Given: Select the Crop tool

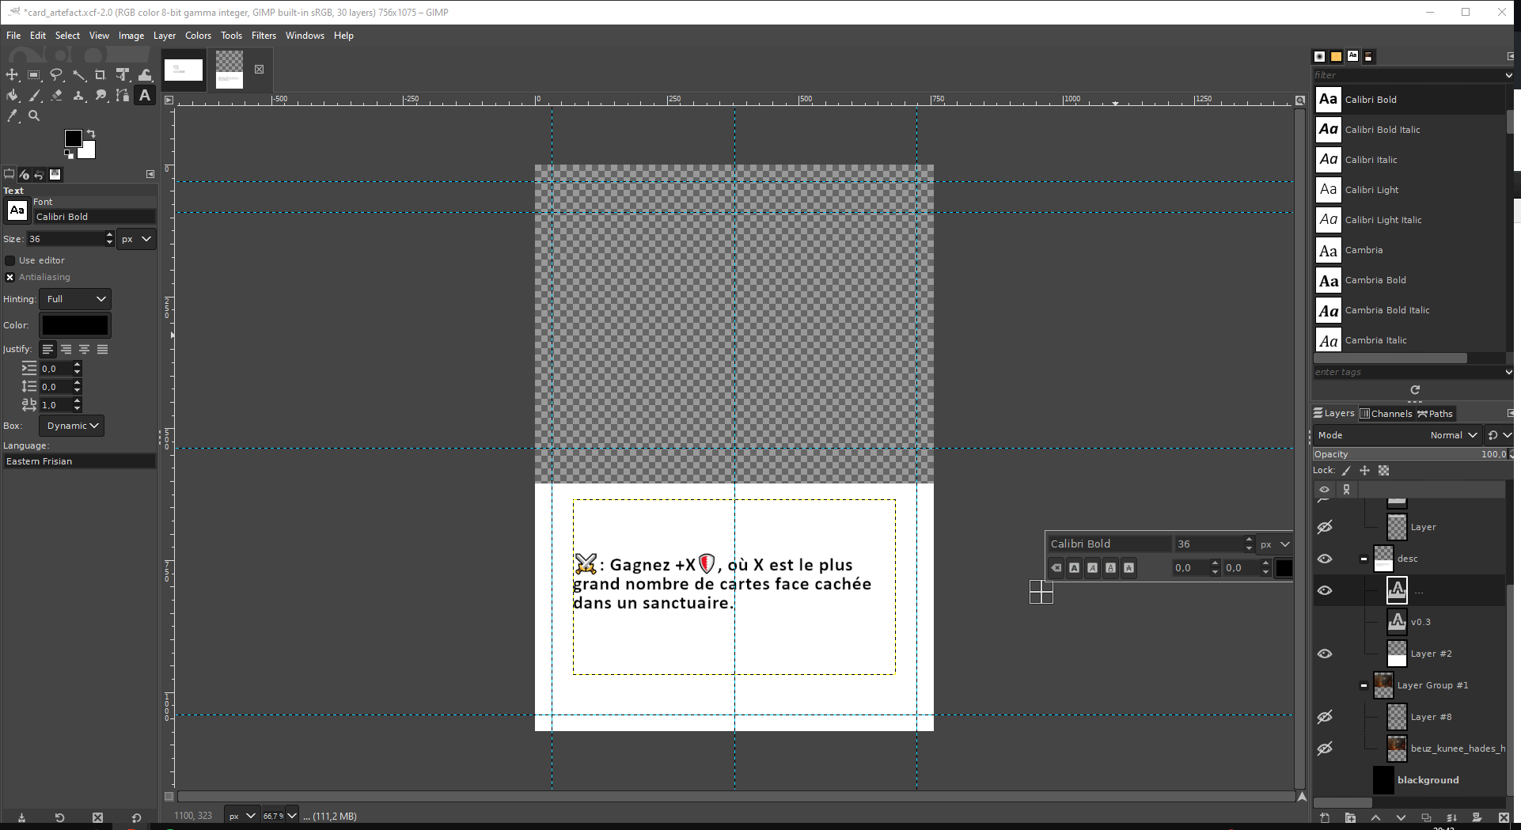Looking at the screenshot, I should pos(101,75).
